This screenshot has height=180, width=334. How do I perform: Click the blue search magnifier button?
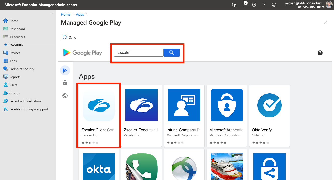171,53
